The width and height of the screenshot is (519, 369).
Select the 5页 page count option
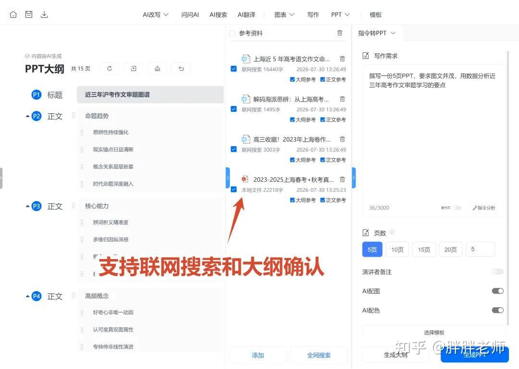[372, 250]
